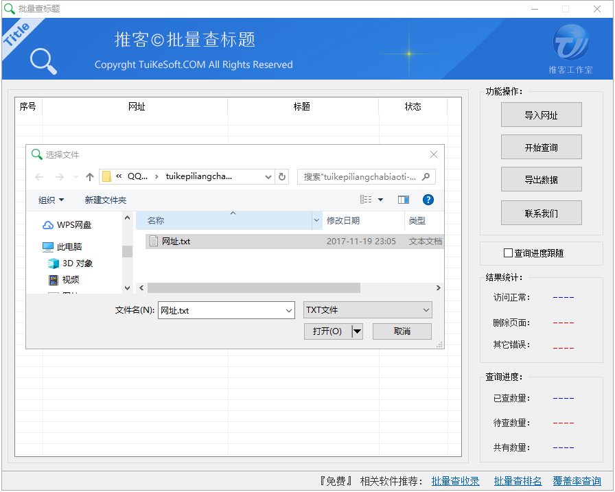Screen dimensions: 615x492
Task: Open the 批量查排名 link
Action: coord(518,481)
